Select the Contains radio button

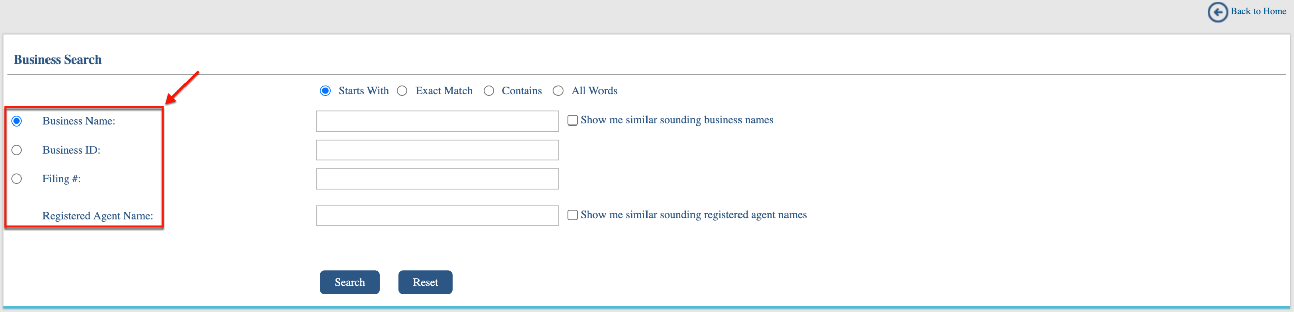[x=489, y=91]
